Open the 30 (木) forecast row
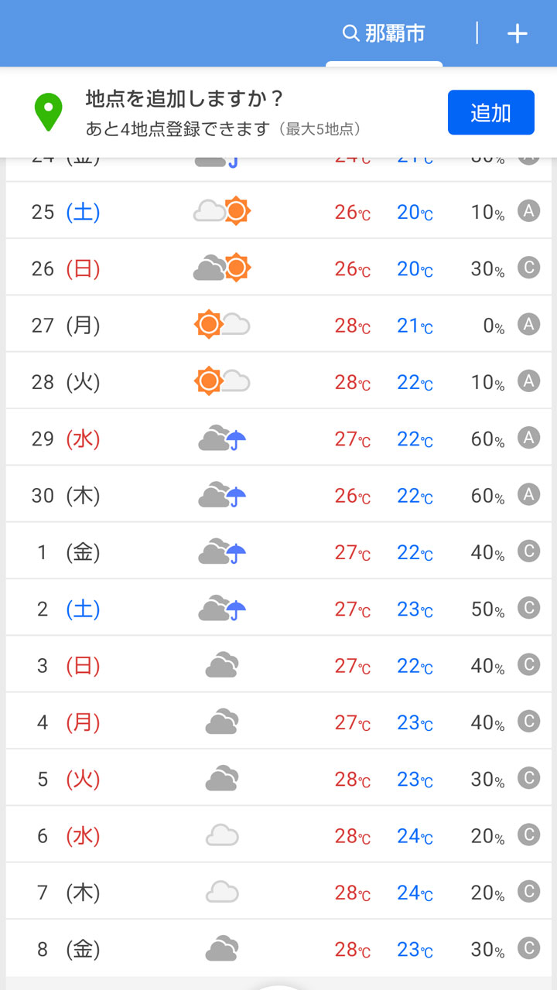Viewport: 557px width, 990px height. pyautogui.click(x=278, y=495)
